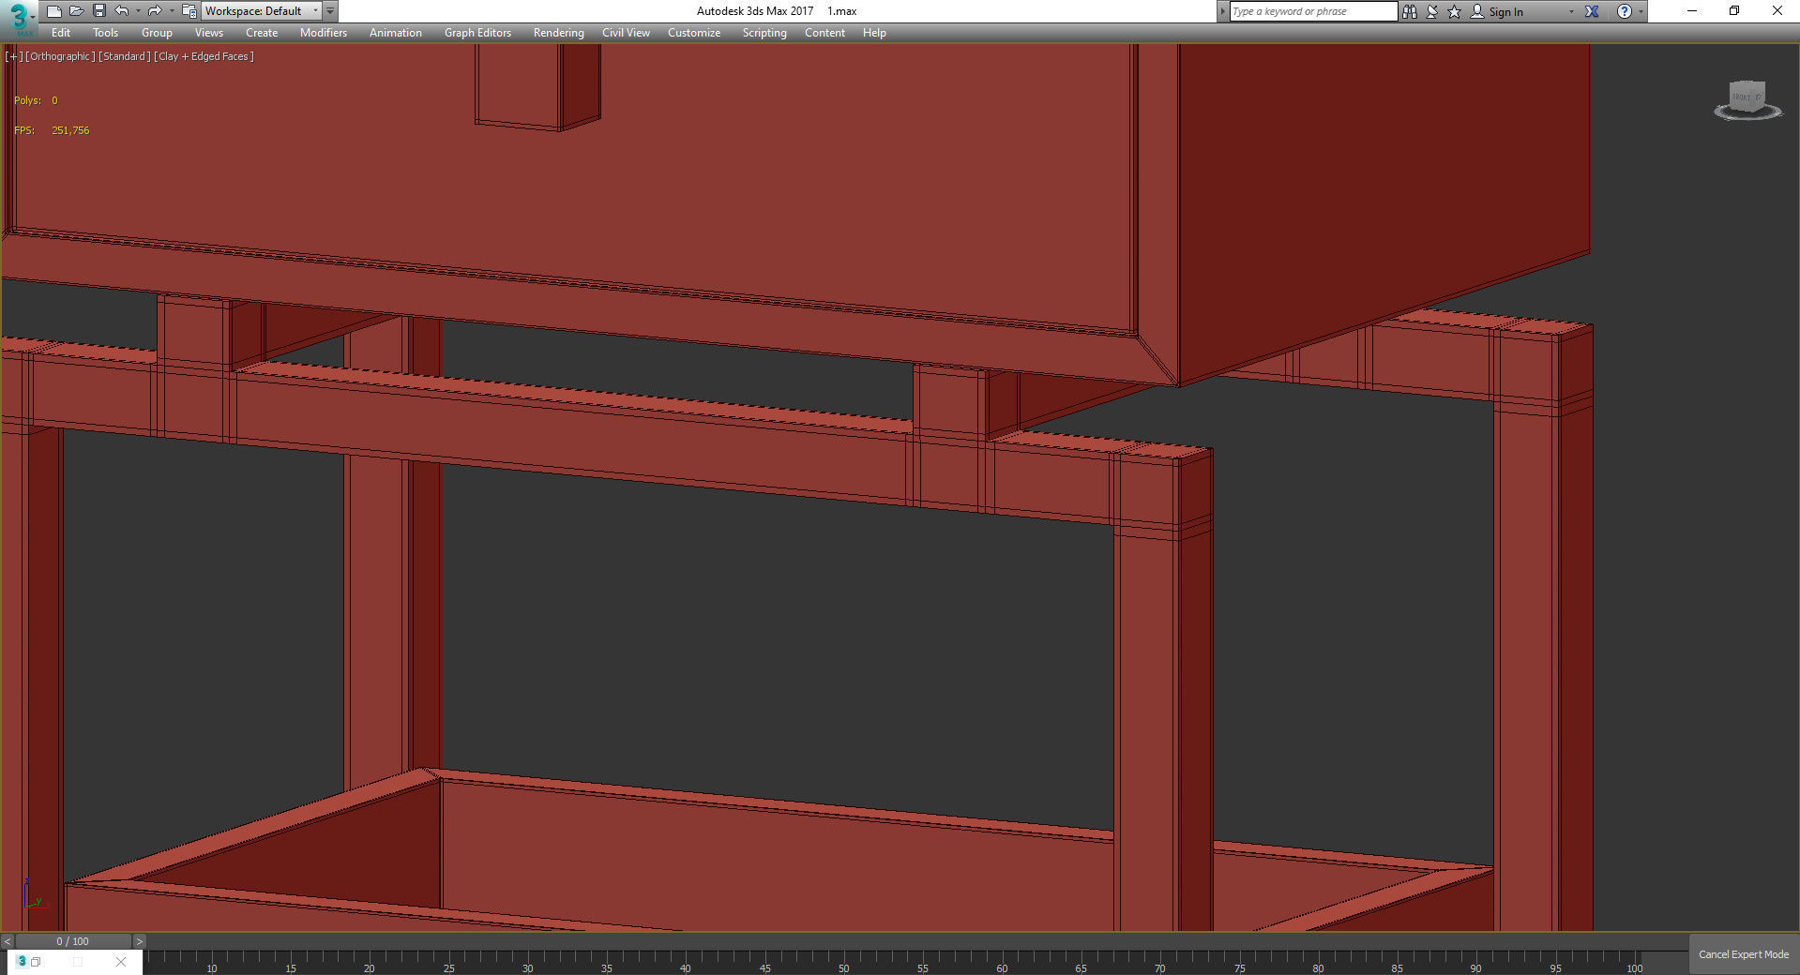Open the Help dropdown arrow

click(1641, 11)
